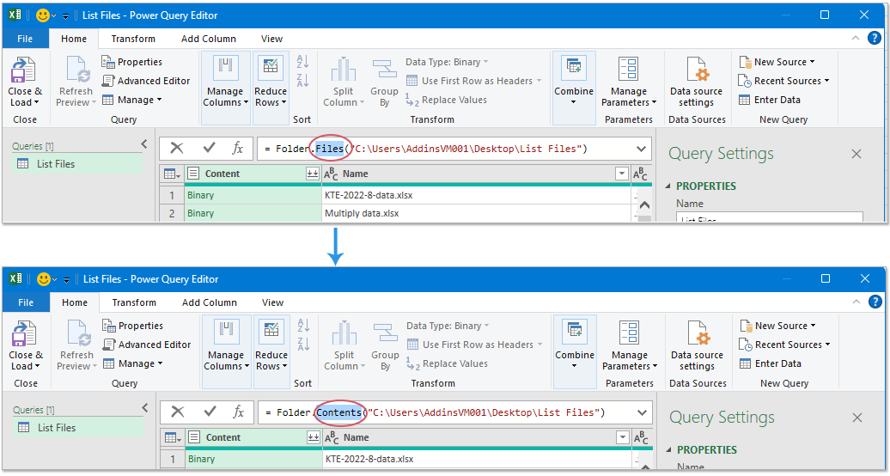This screenshot has width=890, height=476.
Task: Click scroll up arrow in top window grid
Action: pos(645,205)
